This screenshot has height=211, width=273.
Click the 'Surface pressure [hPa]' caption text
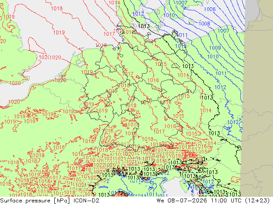(x=36, y=201)
